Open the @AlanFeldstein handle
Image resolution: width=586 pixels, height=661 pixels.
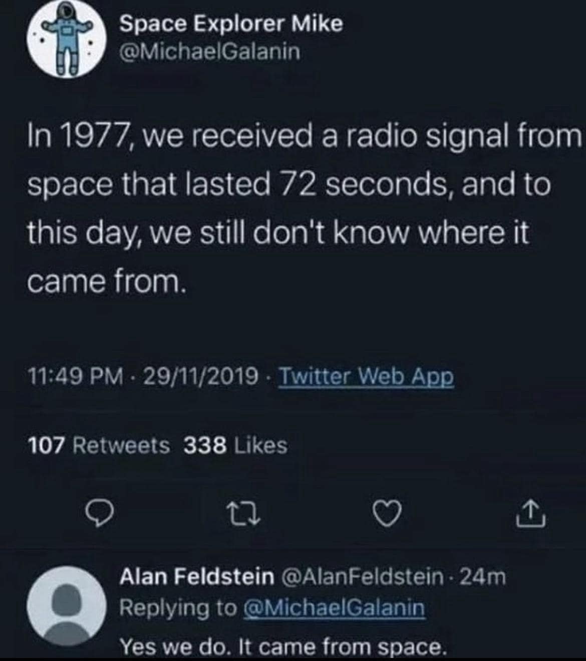[364, 577]
